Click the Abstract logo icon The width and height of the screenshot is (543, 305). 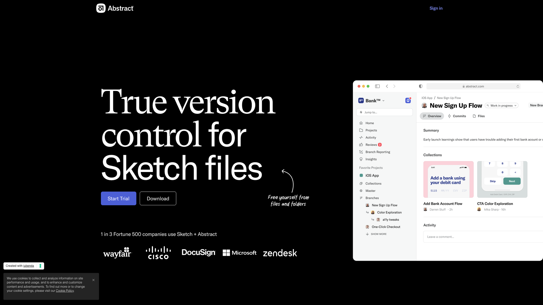click(x=101, y=8)
